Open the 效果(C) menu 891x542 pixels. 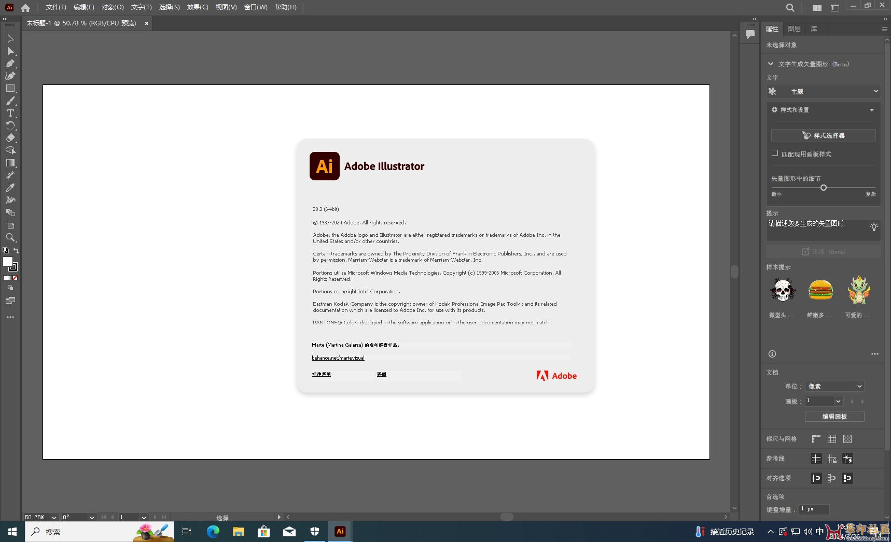coord(198,7)
